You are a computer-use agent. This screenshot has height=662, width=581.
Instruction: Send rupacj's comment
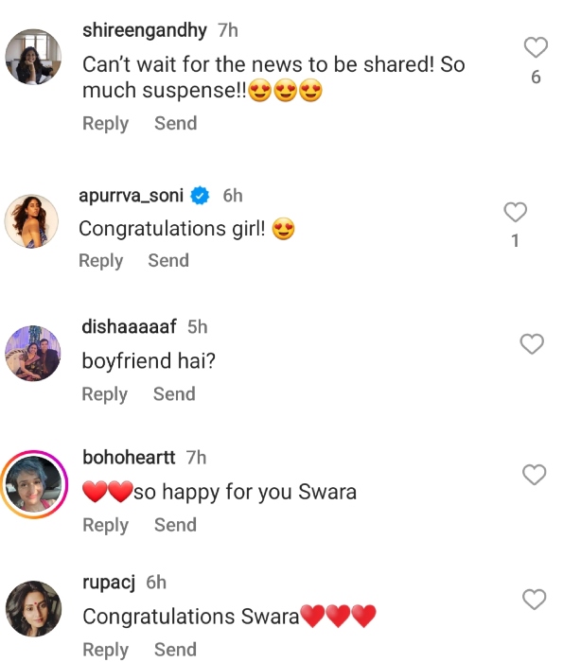click(175, 650)
